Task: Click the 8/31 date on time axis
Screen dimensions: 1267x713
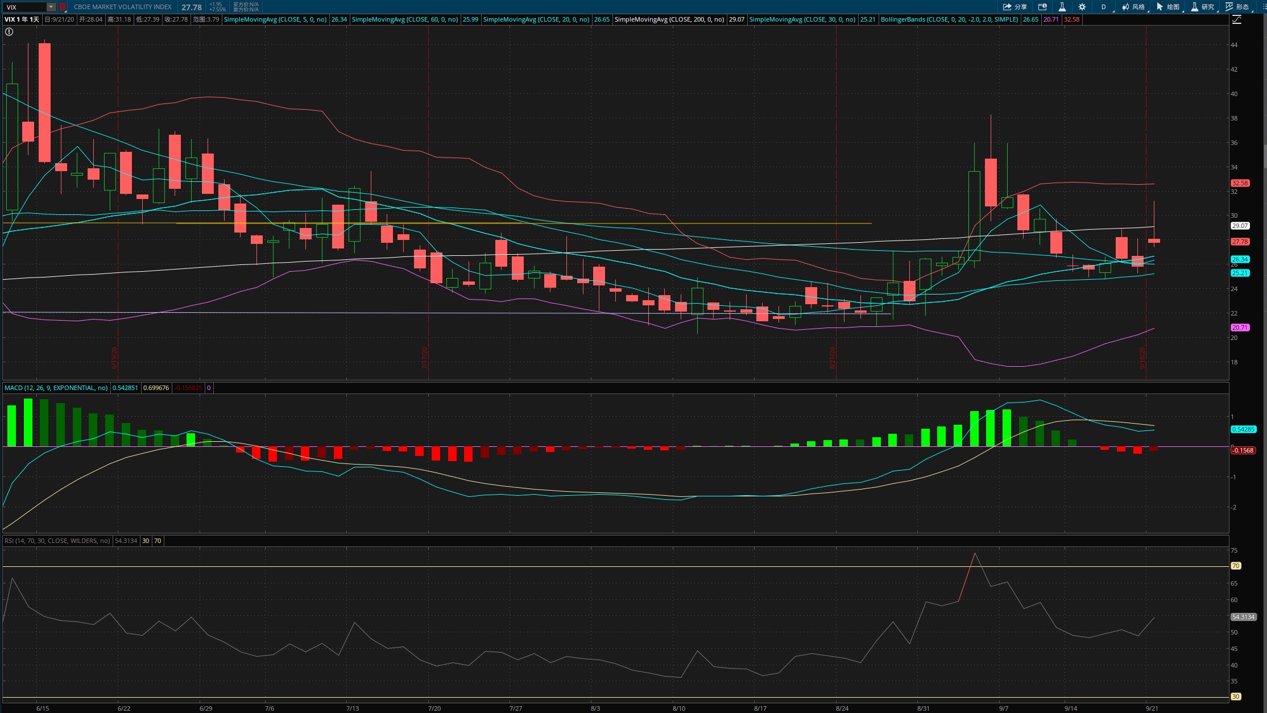Action: (x=924, y=708)
